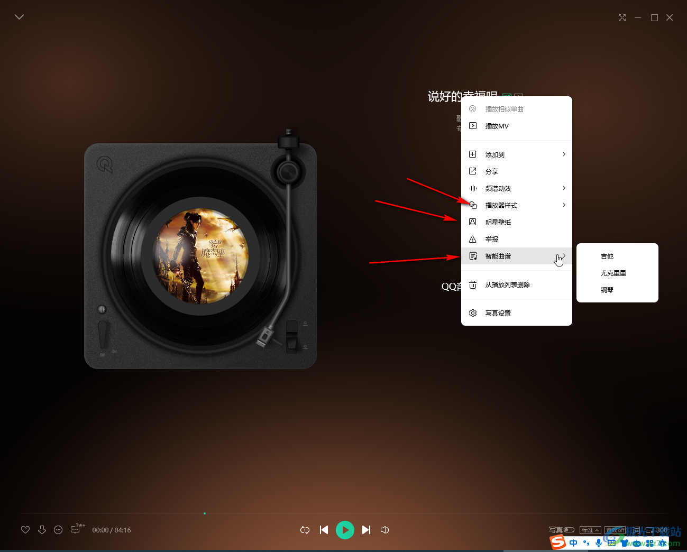This screenshot has height=552, width=687.
Task: Open the IME soft keyboard icon
Action: pos(611,542)
